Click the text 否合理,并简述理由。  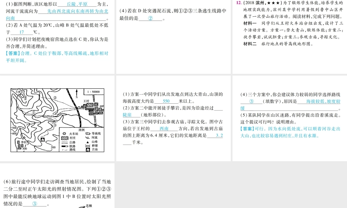coord(27,46)
